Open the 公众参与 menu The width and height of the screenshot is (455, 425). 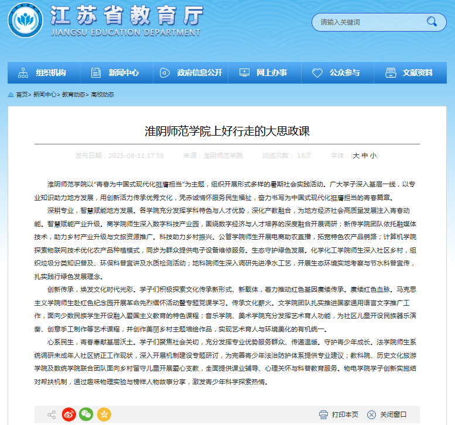(337, 72)
